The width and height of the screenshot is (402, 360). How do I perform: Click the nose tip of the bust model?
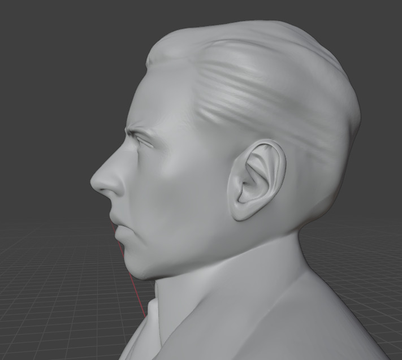tap(96, 181)
